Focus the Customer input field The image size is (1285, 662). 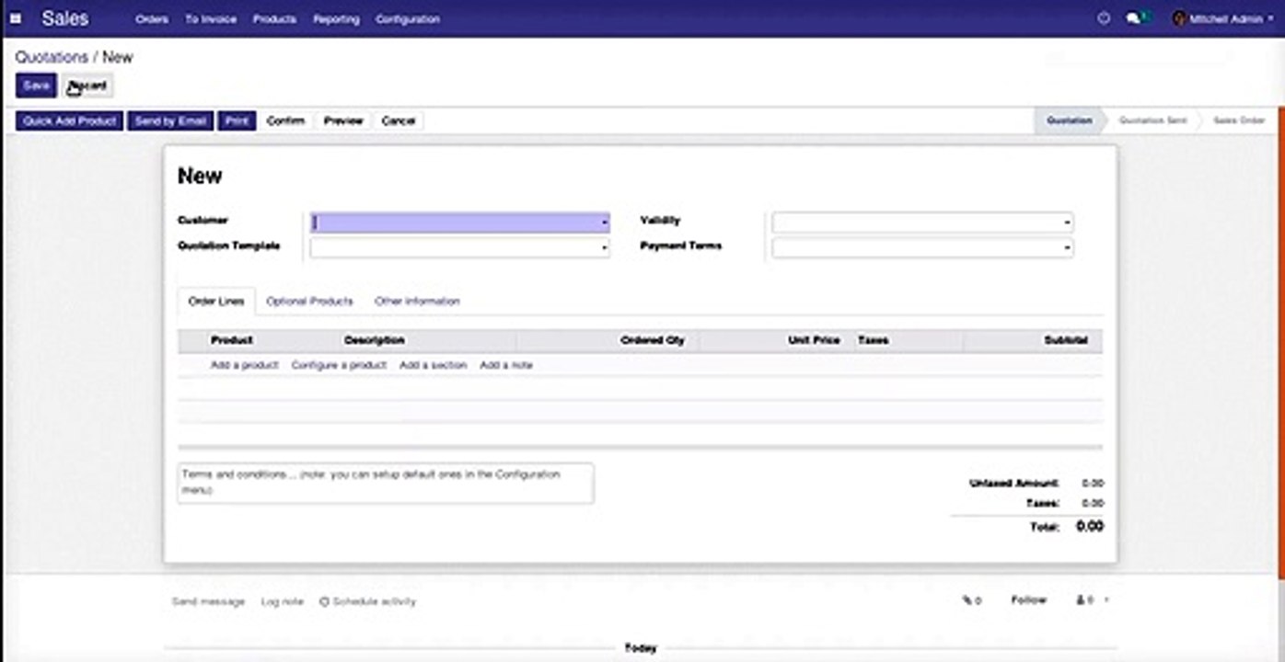click(x=459, y=223)
